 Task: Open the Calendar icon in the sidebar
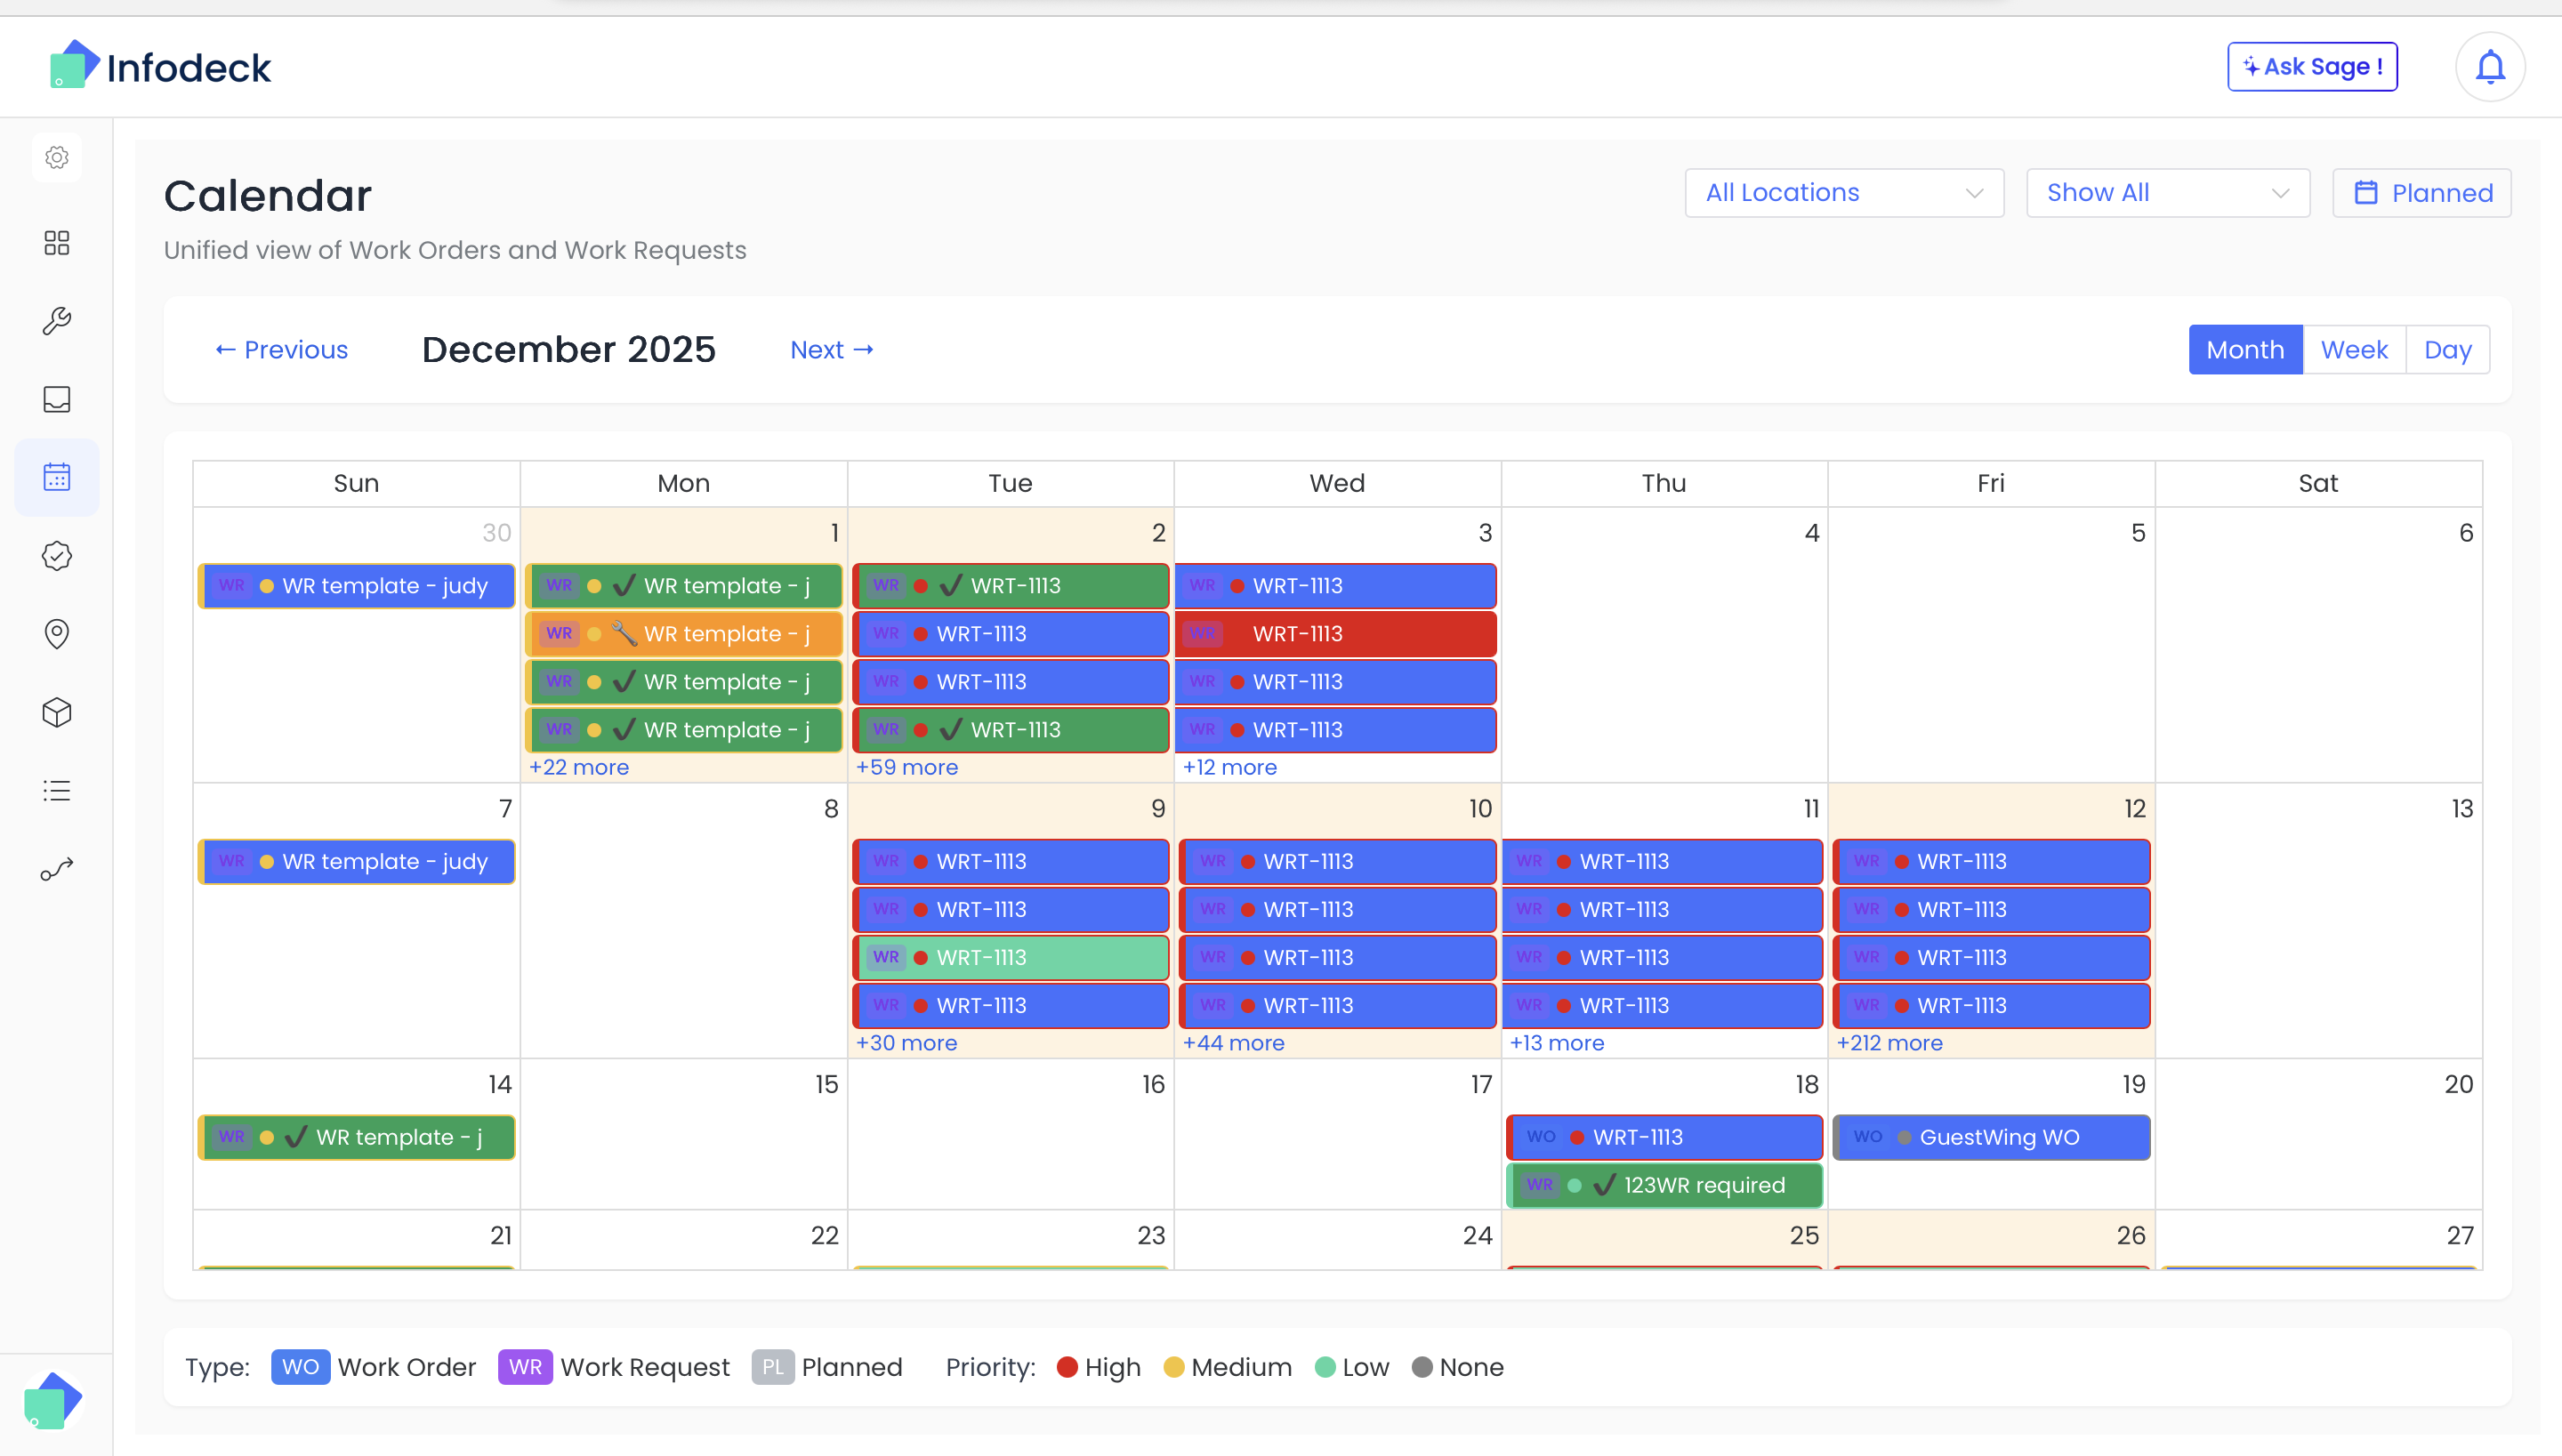(56, 477)
